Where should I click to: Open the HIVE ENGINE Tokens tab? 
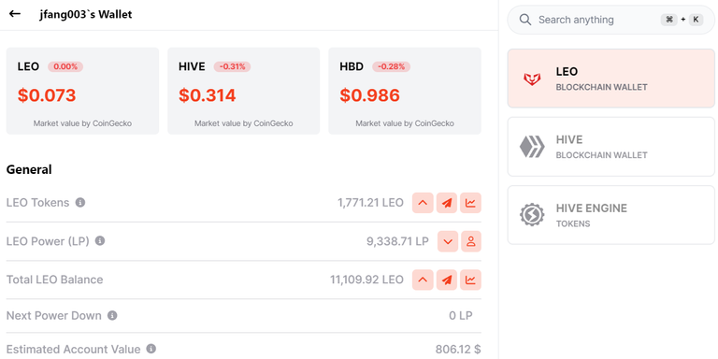coord(610,215)
